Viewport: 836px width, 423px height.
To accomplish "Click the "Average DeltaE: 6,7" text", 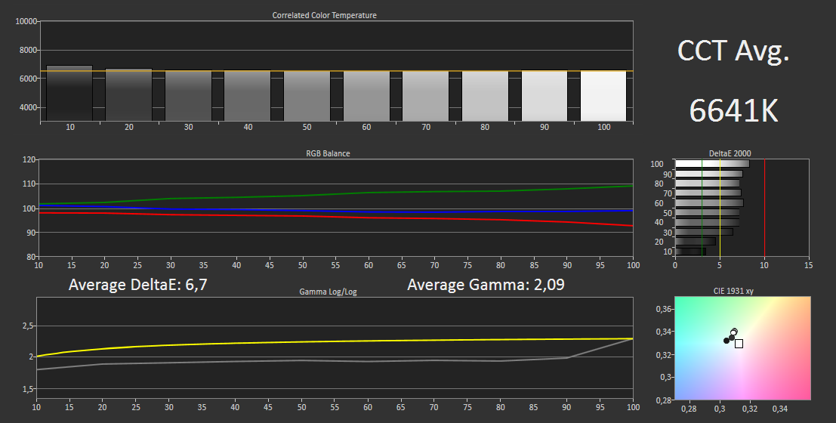I will [137, 285].
